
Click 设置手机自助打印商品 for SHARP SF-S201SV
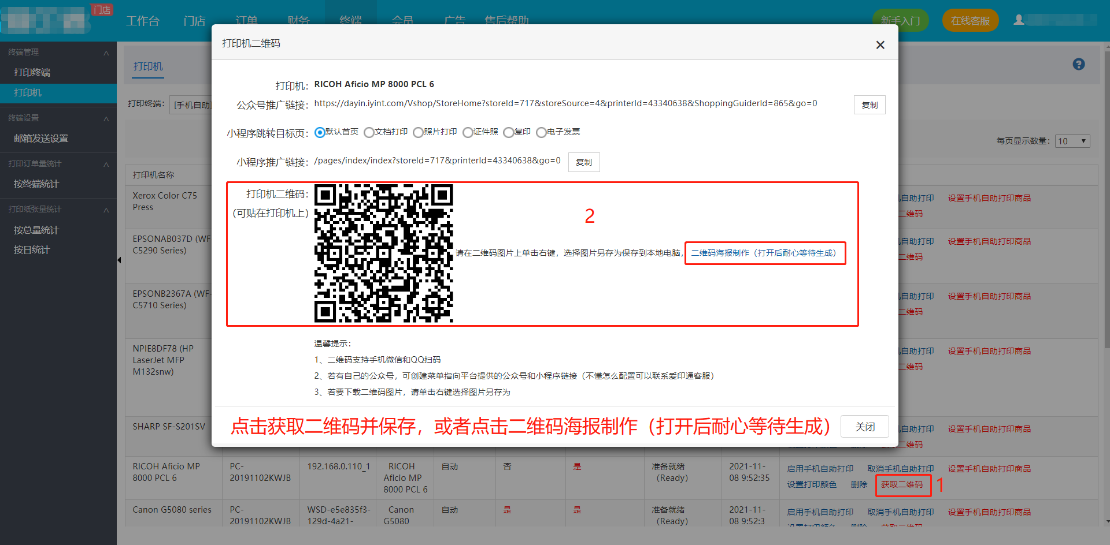tap(989, 429)
